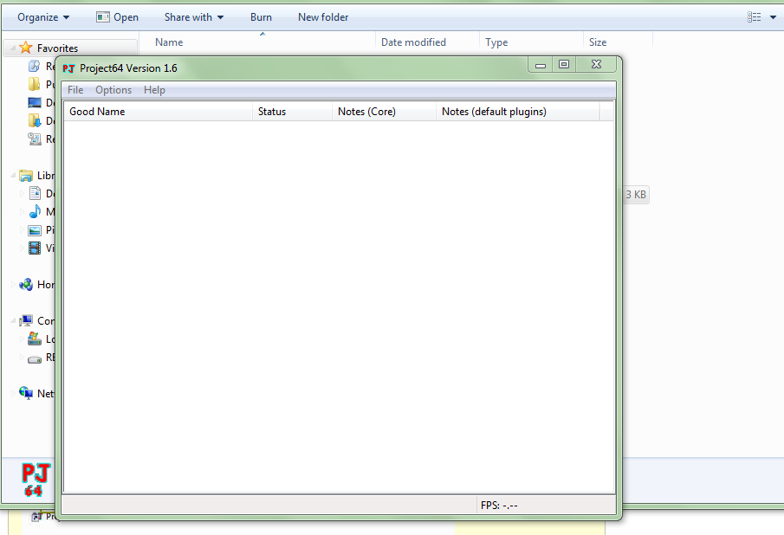The width and height of the screenshot is (784, 535).
Task: Click the Libraries icon in navigation pane
Action: 26,176
